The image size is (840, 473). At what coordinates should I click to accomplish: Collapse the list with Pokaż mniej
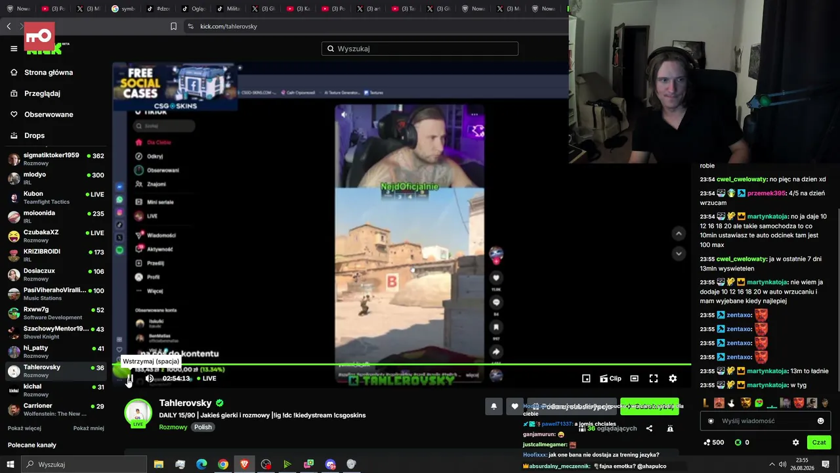coord(89,428)
